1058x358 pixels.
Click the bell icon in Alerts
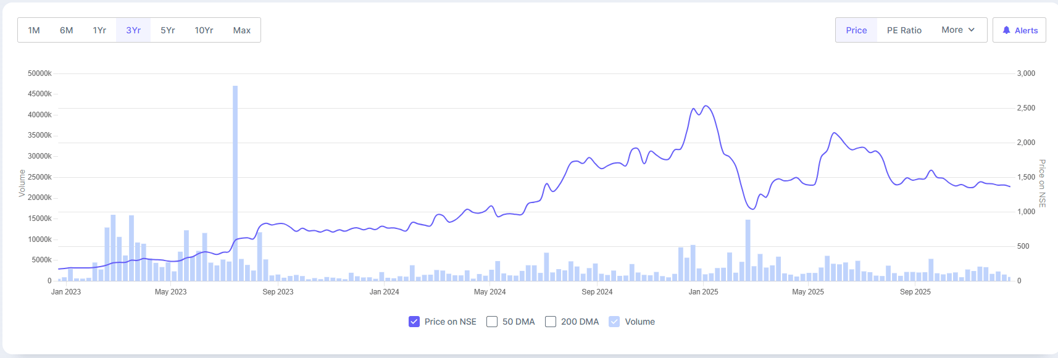point(1006,30)
